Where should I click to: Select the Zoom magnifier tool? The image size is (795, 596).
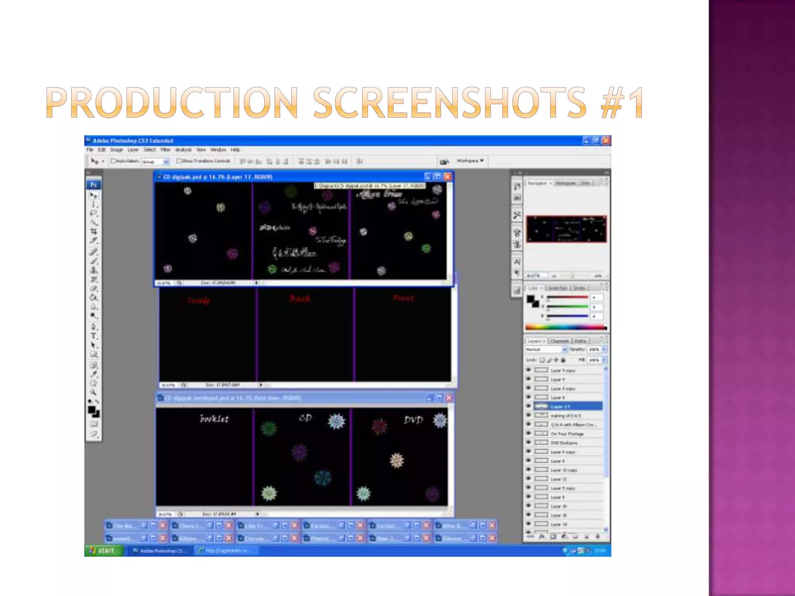94,392
